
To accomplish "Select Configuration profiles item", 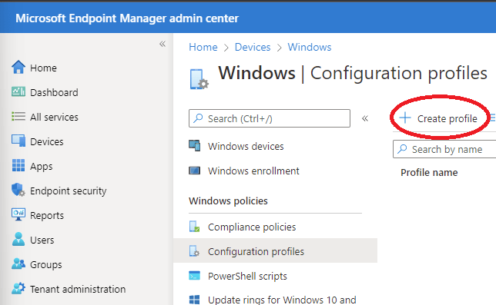I will point(275,251).
